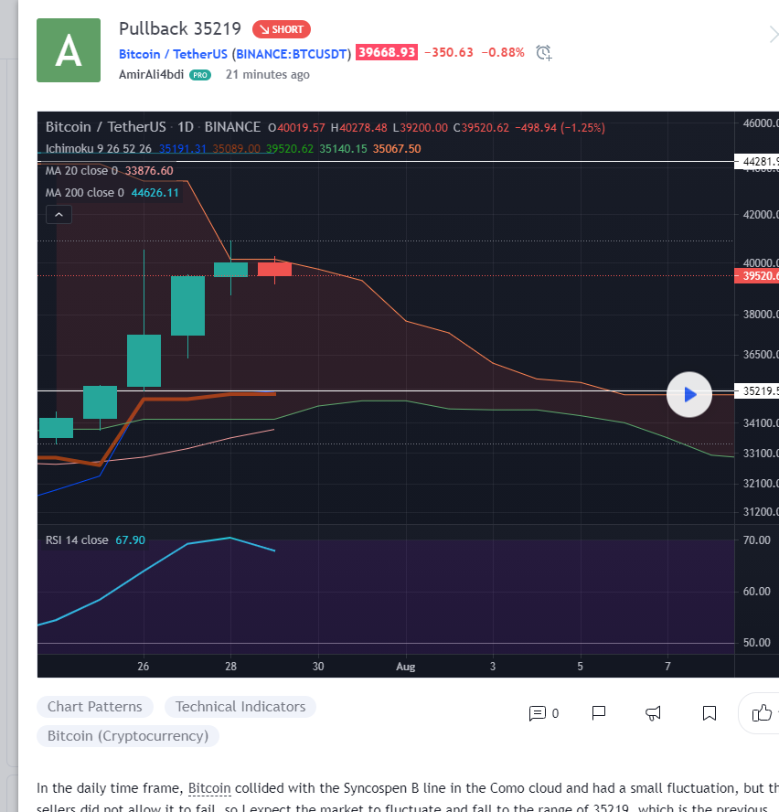
Task: Go to next idea arrow
Action: [773, 35]
